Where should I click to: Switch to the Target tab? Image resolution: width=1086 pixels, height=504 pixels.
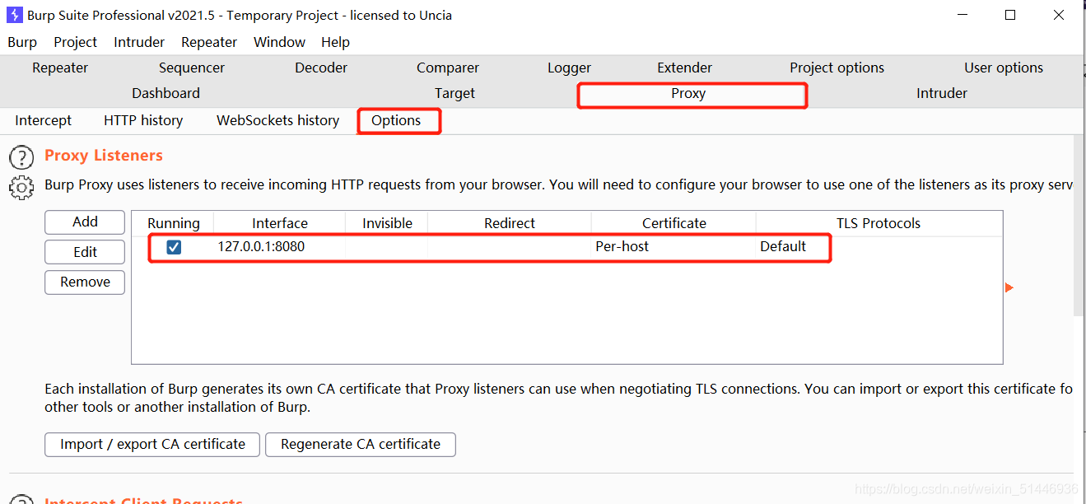pos(455,93)
